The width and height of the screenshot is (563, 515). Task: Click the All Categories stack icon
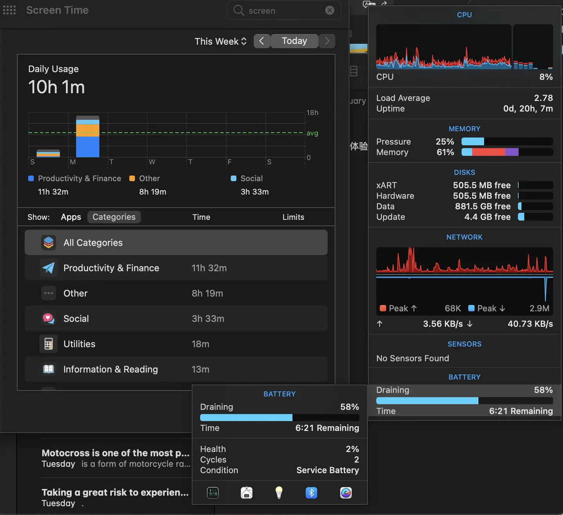[48, 242]
